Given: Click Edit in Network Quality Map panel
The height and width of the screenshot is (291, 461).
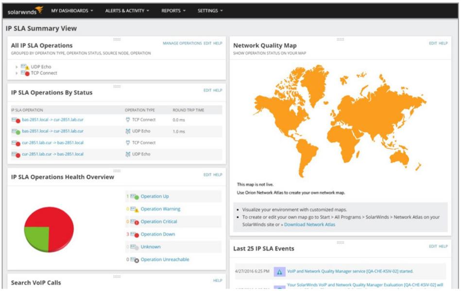Looking at the screenshot, I should tap(433, 43).
